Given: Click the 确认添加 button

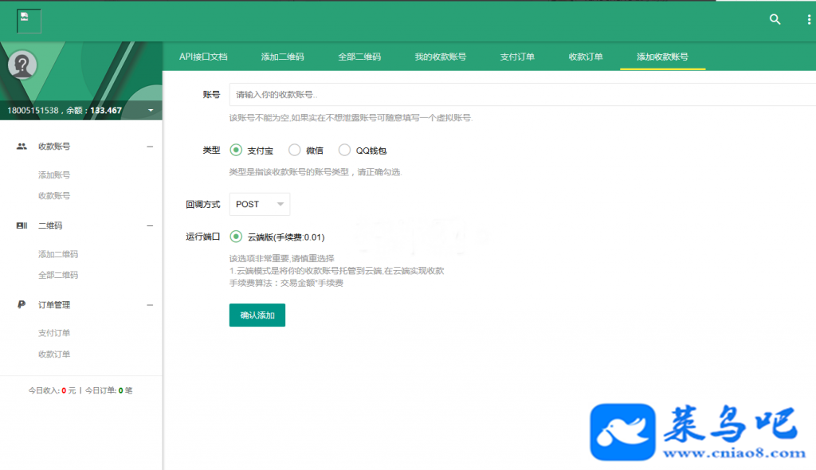Looking at the screenshot, I should coord(257,315).
